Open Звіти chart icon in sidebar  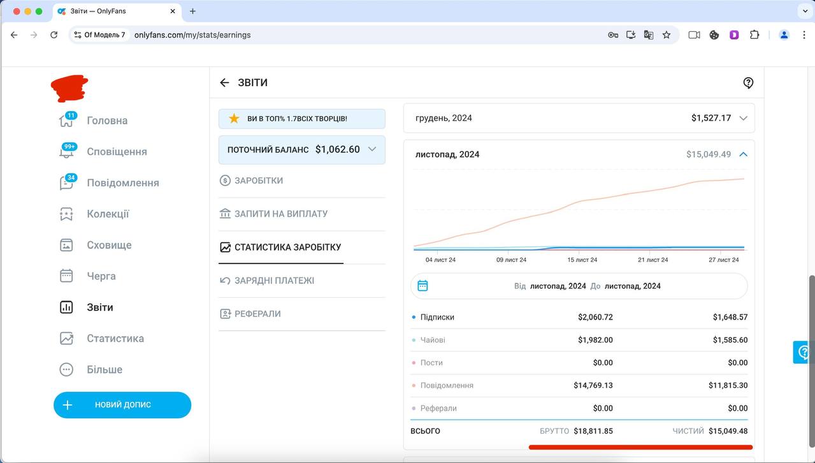coord(66,307)
